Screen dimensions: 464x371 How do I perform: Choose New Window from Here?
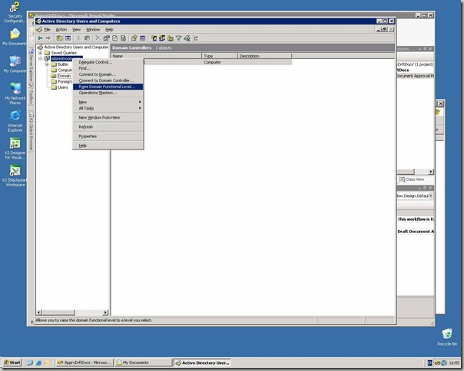(108, 117)
